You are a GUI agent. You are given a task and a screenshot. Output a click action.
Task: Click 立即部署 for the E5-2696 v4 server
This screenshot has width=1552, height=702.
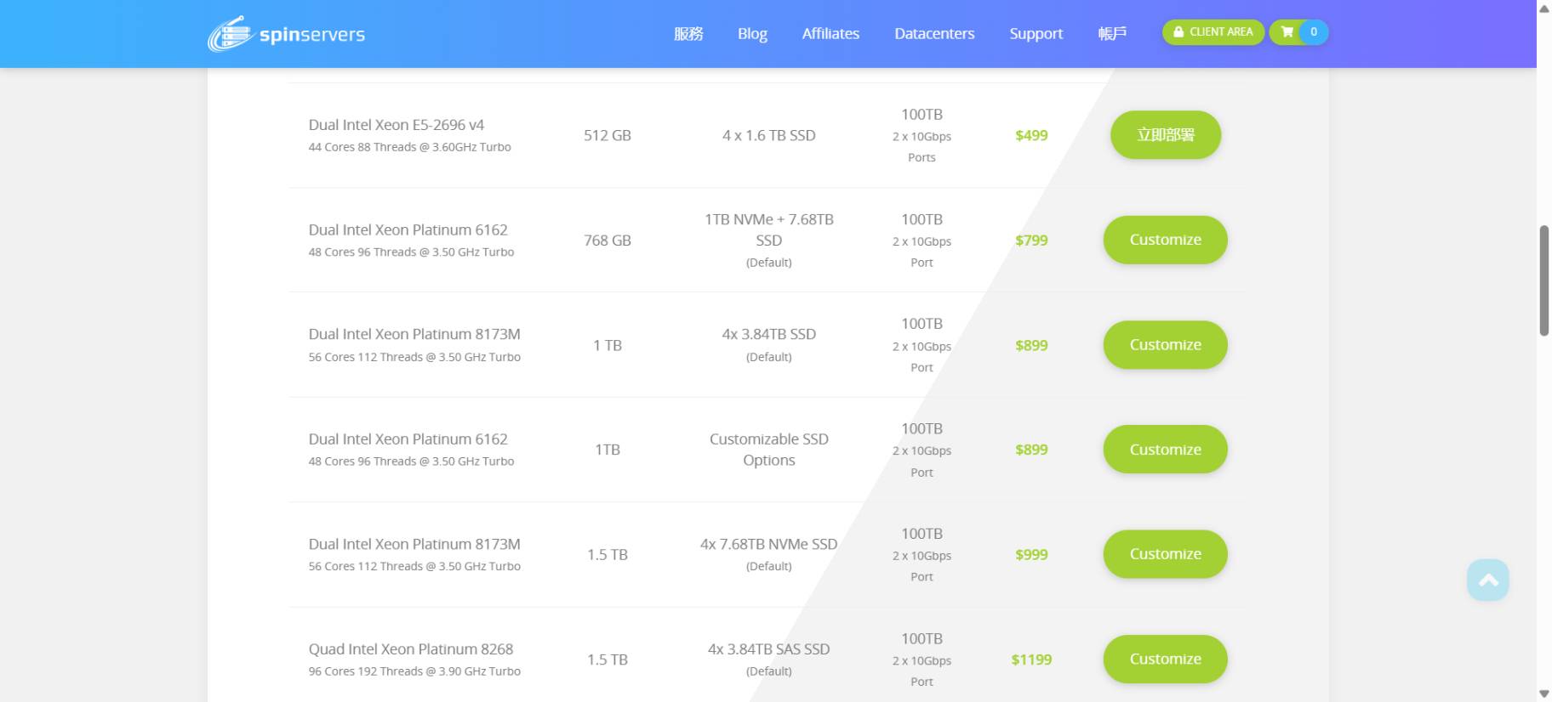click(x=1165, y=135)
